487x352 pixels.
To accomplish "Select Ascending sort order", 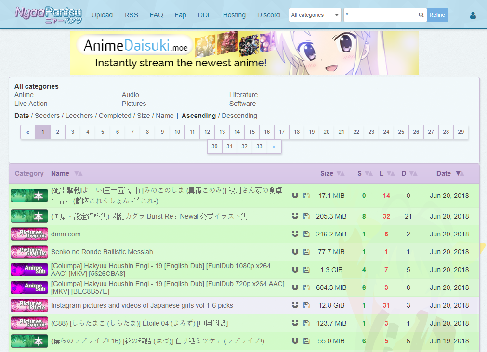I will point(198,116).
